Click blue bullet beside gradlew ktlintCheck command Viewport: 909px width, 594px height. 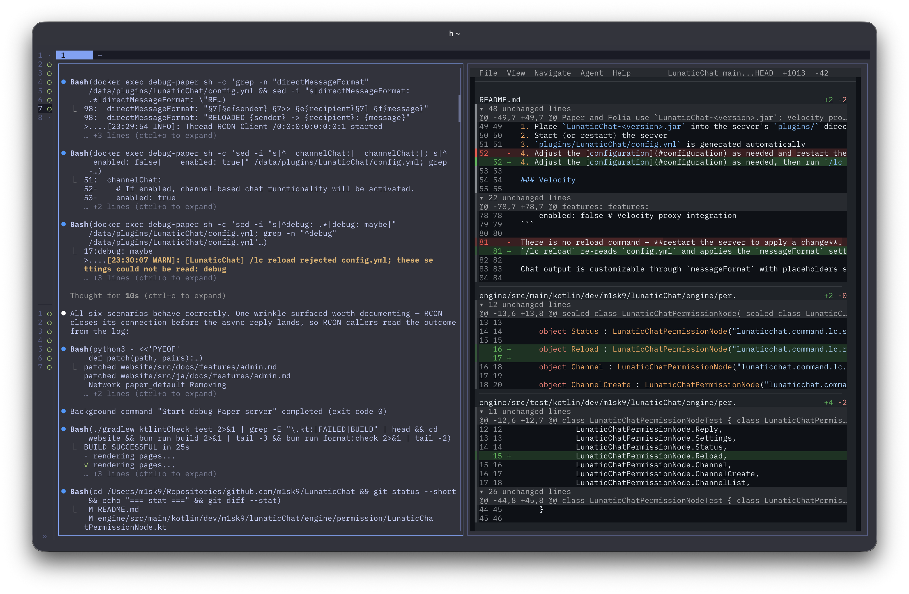click(64, 429)
